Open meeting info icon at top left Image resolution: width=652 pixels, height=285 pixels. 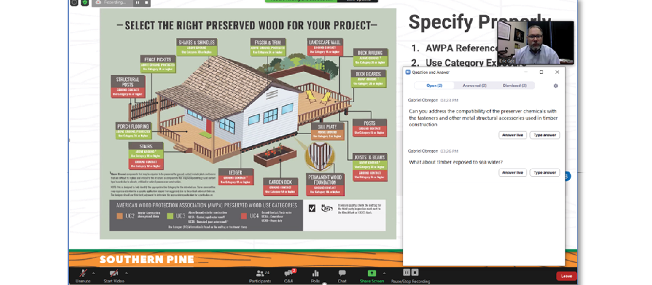[x=74, y=2]
